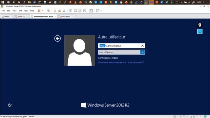Click the user avatar picture

click(x=80, y=50)
